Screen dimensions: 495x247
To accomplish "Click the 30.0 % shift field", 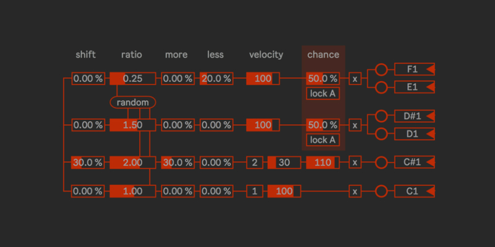I will point(88,162).
